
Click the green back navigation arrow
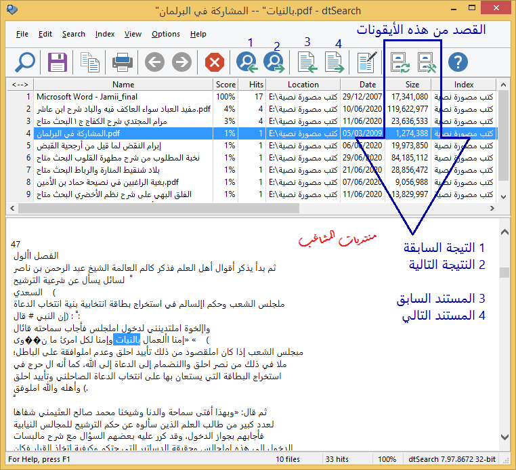point(154,63)
